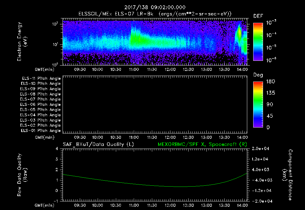
Task: Click the 14:00 tick label under the bottom plot
Action: click(242, 205)
